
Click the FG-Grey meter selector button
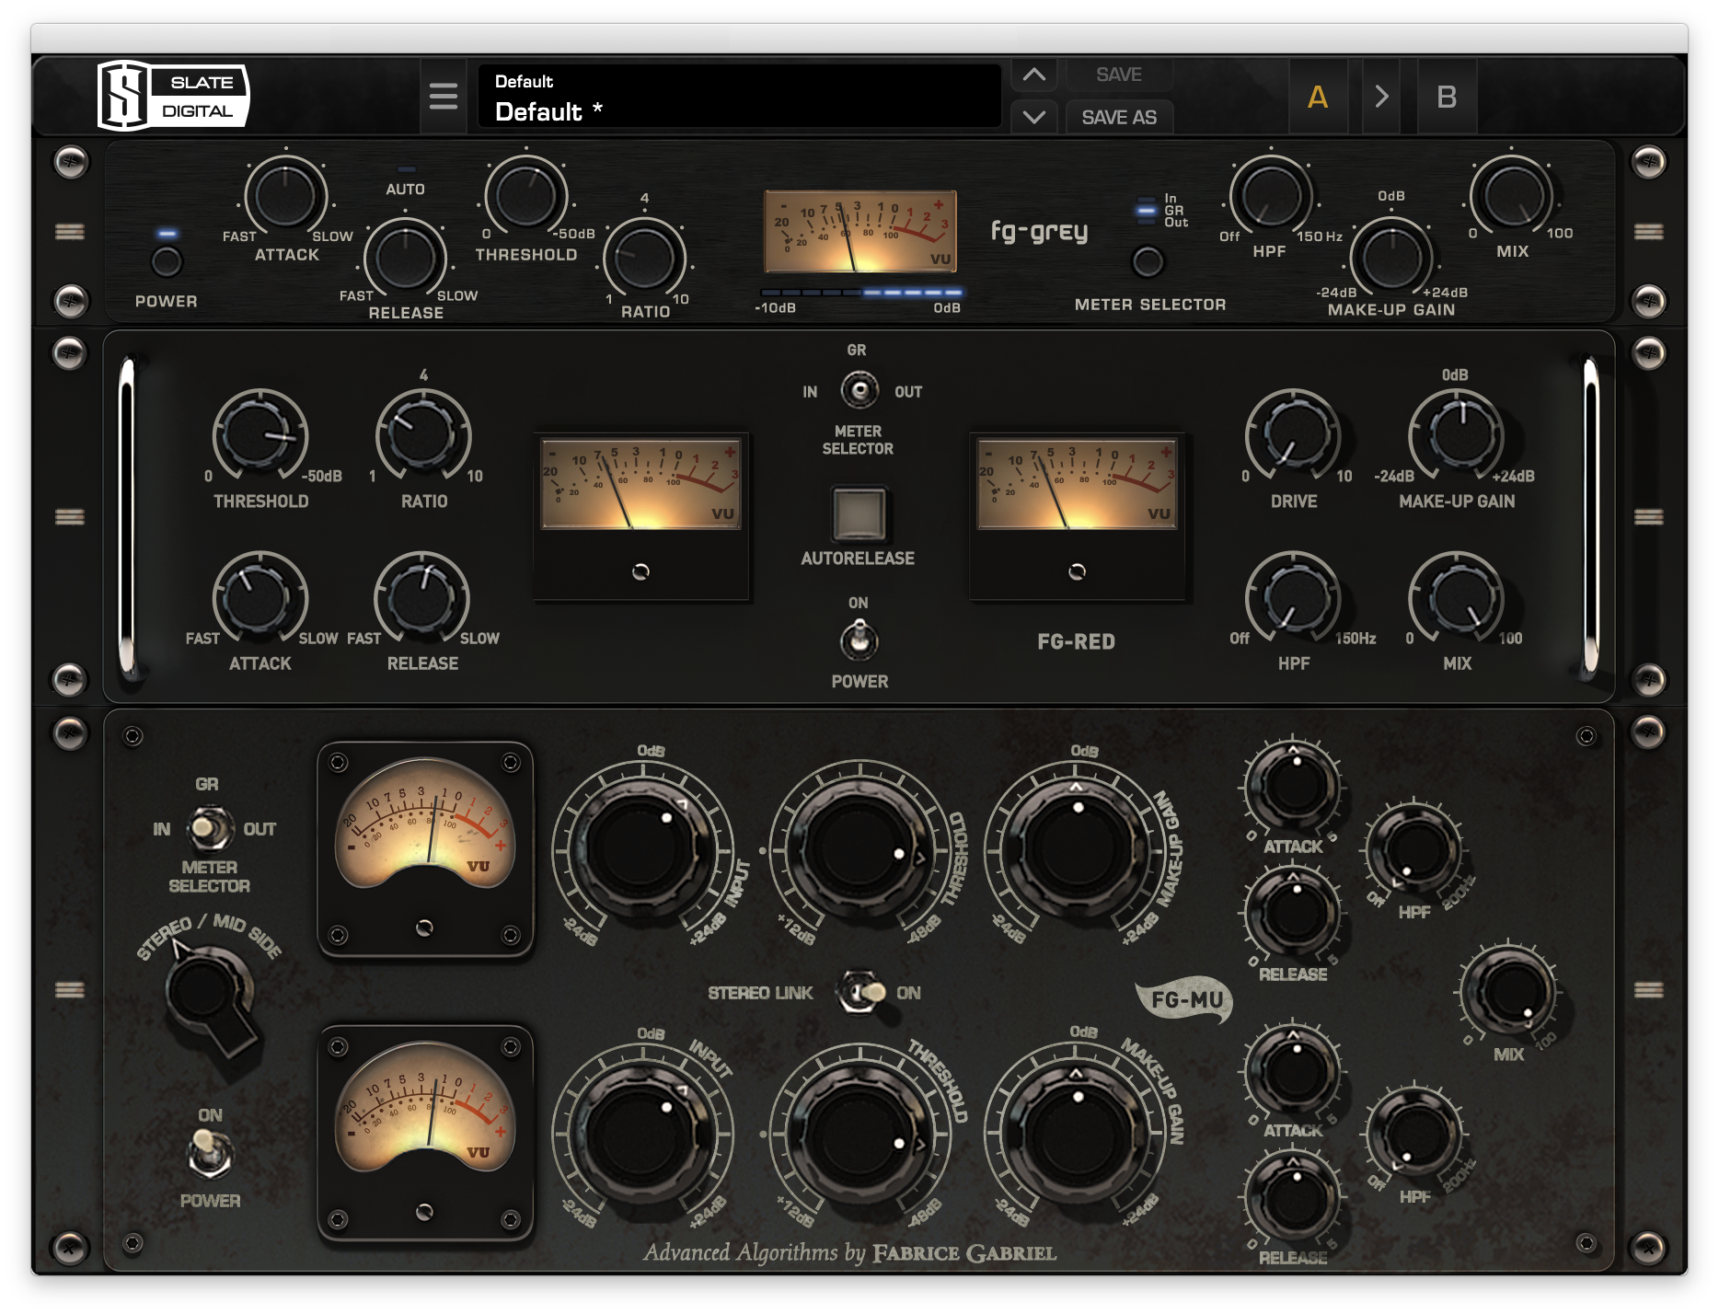[1147, 262]
